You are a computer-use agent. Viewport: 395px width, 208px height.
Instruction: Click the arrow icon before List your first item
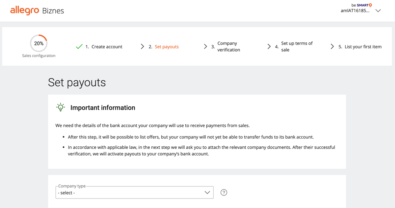[x=332, y=47]
